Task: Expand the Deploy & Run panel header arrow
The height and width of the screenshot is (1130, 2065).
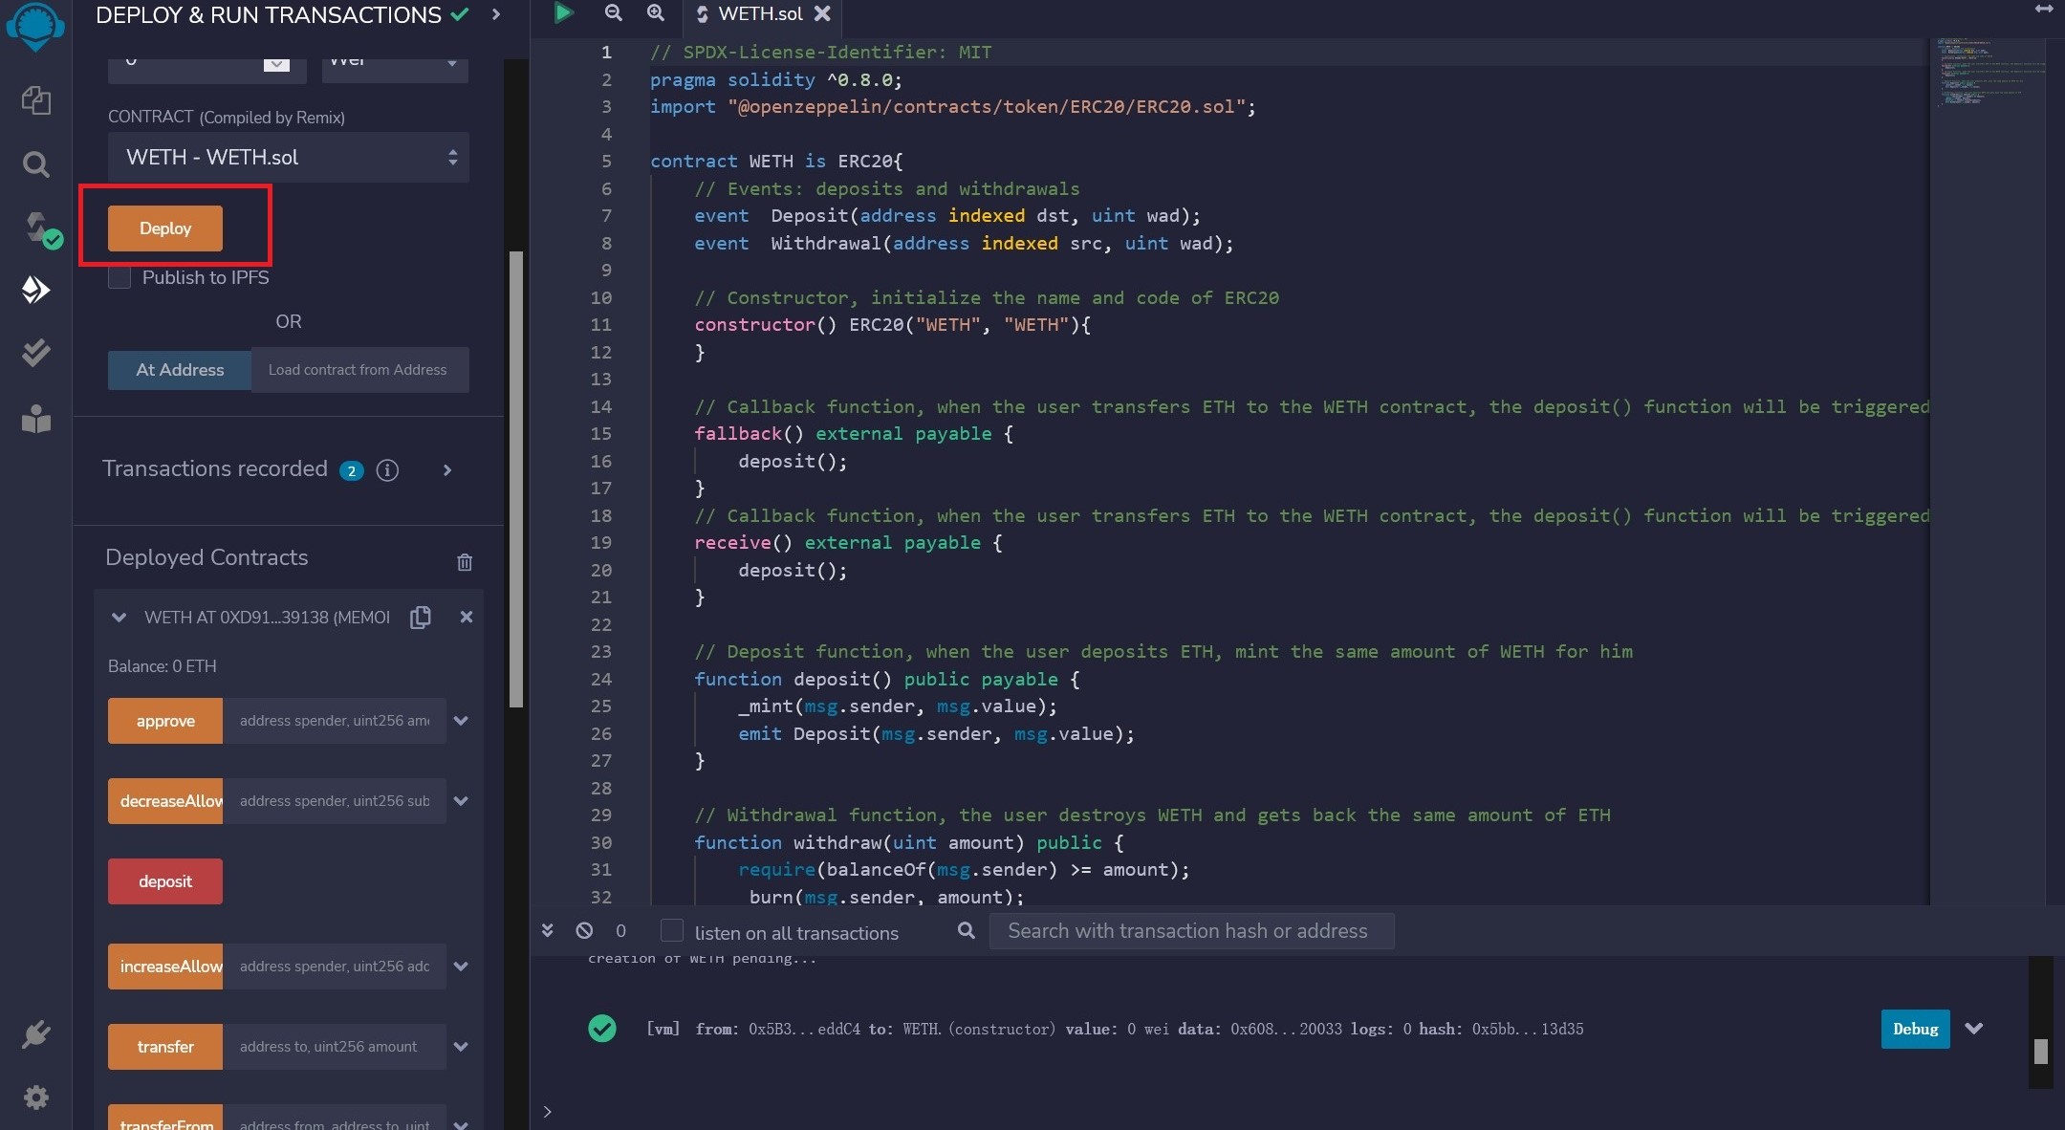Action: [x=495, y=14]
